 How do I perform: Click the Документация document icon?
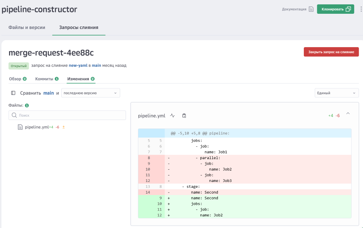coord(311,9)
